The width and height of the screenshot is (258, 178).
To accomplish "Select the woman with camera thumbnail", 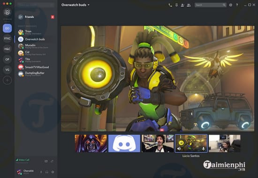I will click(225, 144).
